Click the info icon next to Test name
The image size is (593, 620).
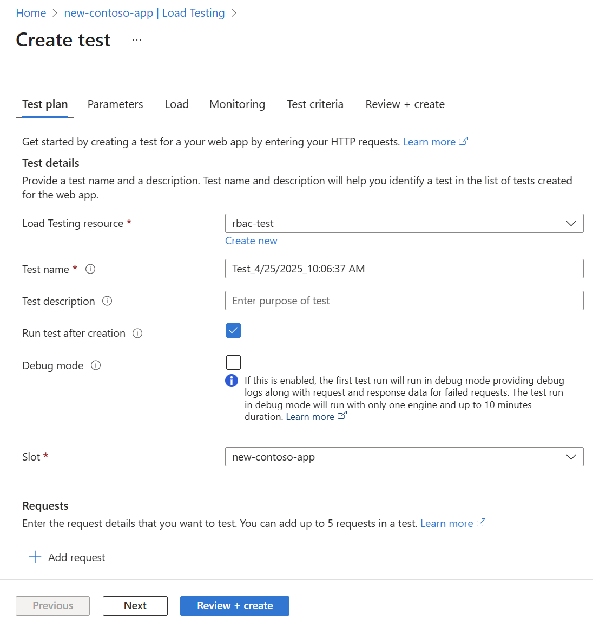point(90,269)
